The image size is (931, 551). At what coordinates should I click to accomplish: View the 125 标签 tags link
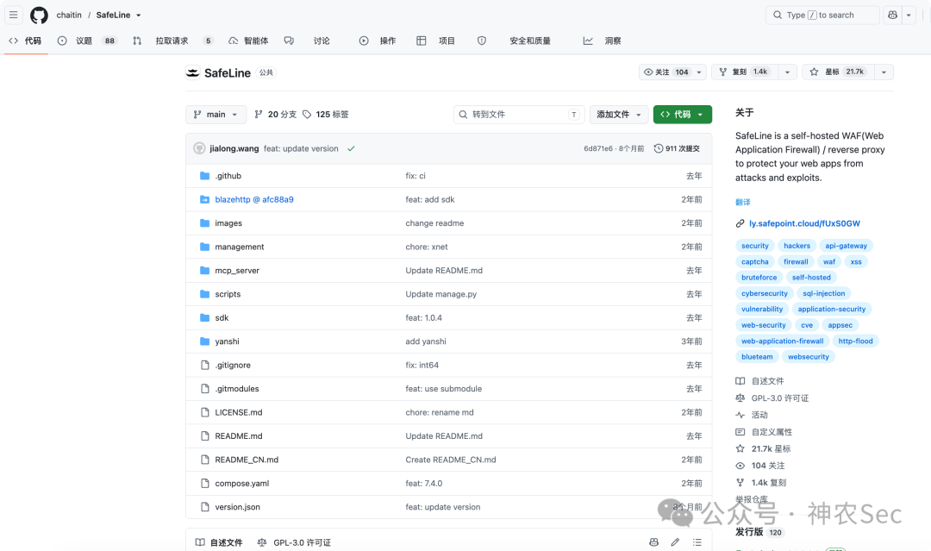click(325, 114)
